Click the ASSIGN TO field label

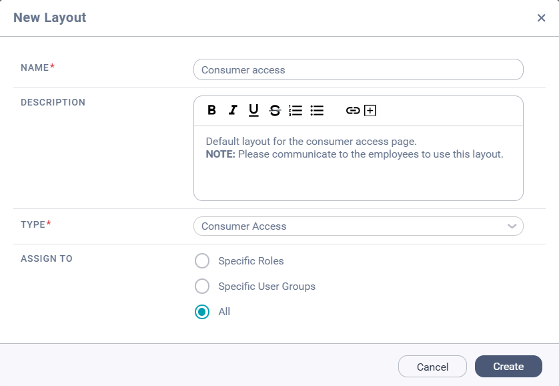click(x=46, y=258)
